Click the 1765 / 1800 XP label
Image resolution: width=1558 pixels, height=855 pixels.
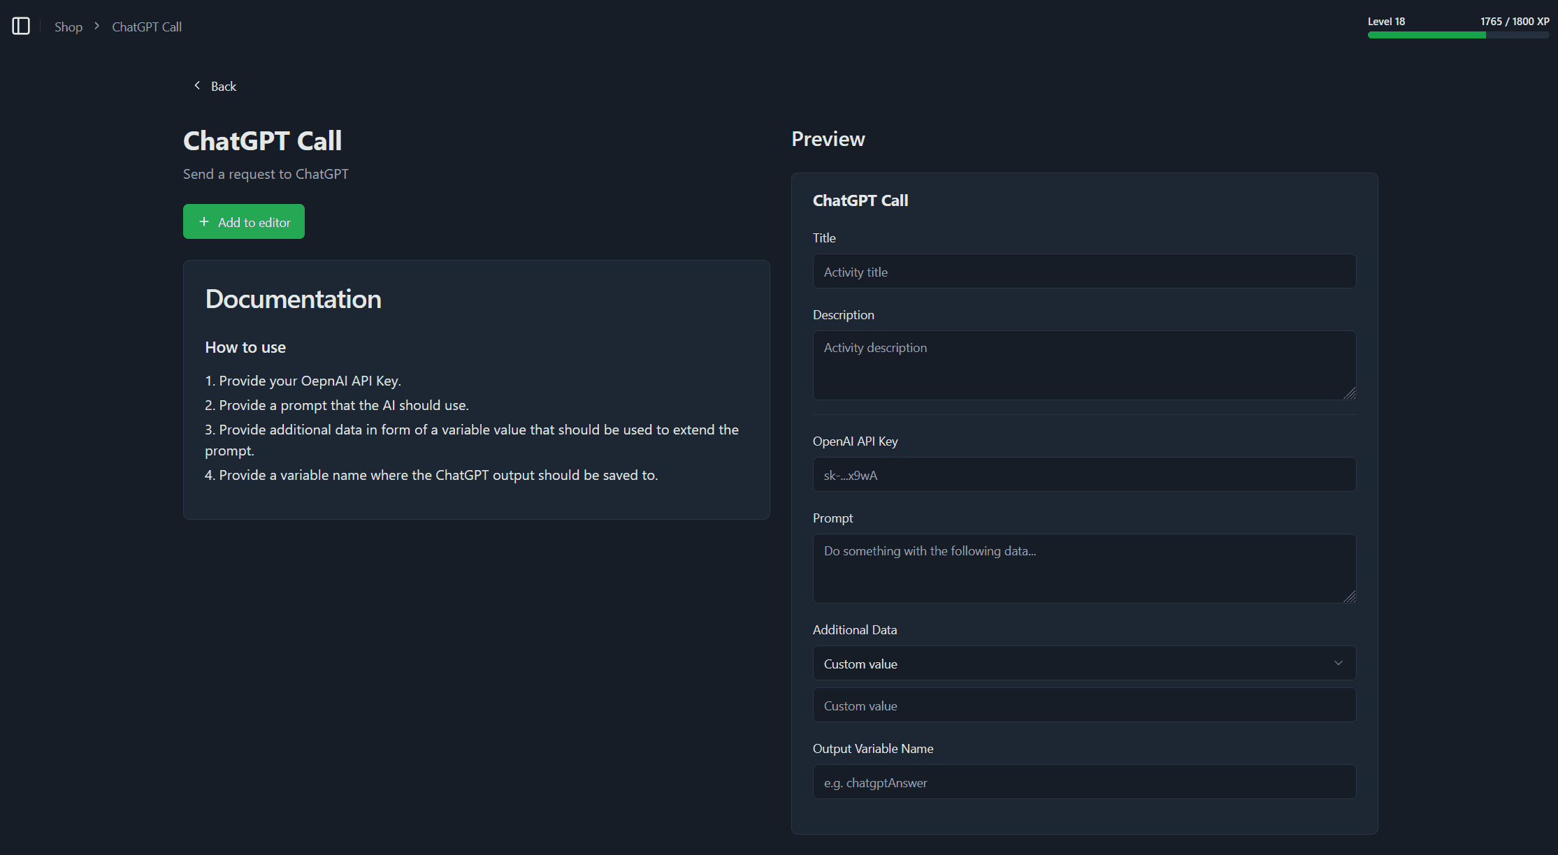(x=1515, y=22)
